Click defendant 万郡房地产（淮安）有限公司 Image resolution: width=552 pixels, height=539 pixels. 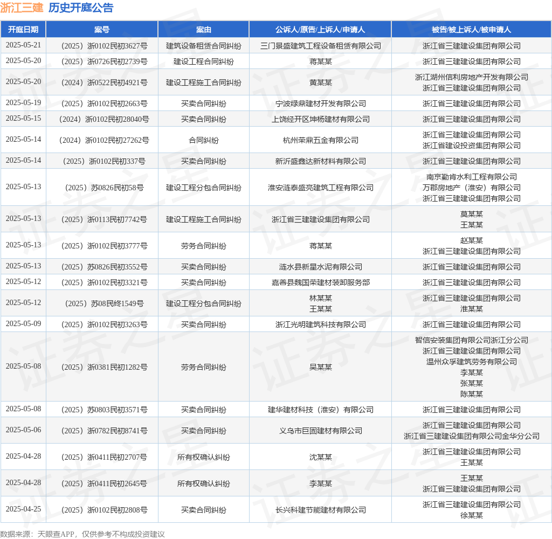471,188
